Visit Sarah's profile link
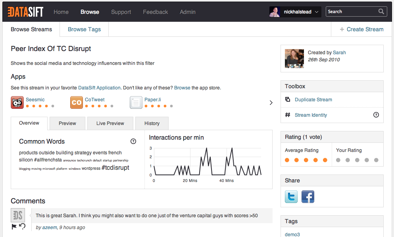 tap(339, 52)
